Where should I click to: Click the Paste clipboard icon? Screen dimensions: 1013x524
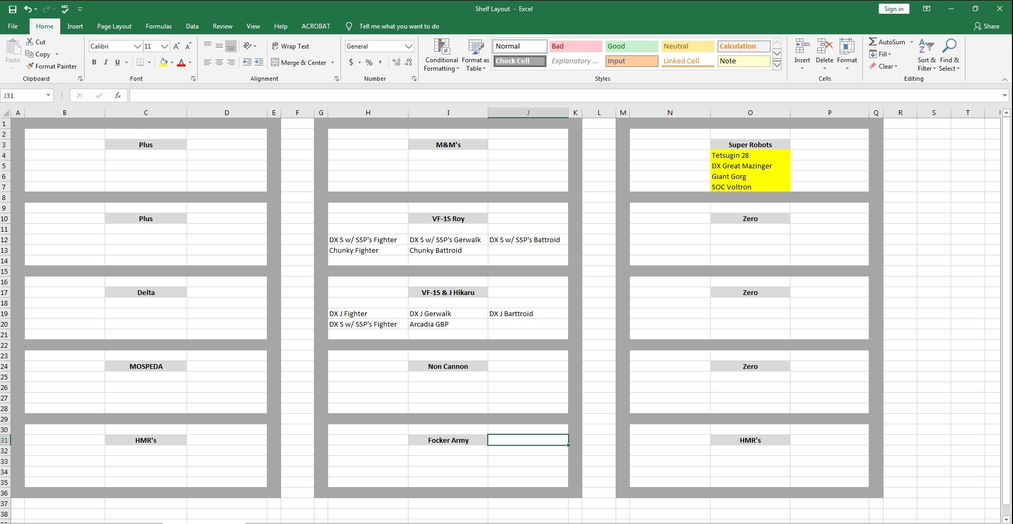pos(13,47)
